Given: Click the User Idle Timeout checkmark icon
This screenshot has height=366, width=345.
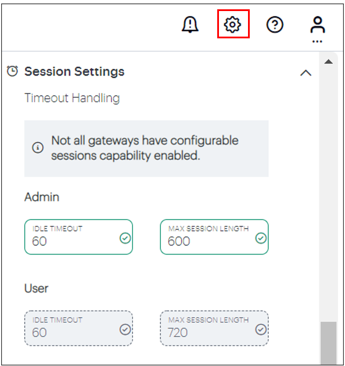Looking at the screenshot, I should (x=125, y=329).
